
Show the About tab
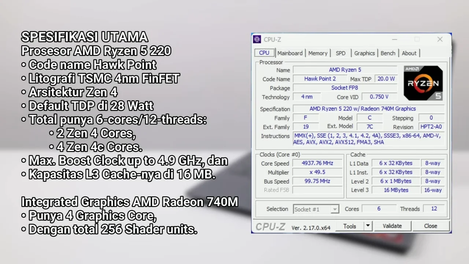(409, 53)
